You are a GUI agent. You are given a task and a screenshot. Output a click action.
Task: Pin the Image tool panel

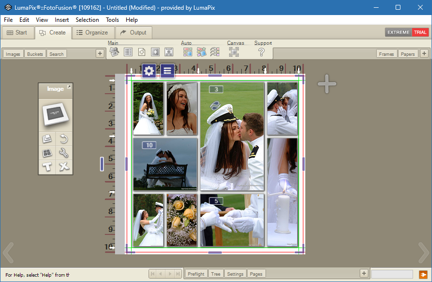[x=69, y=87]
